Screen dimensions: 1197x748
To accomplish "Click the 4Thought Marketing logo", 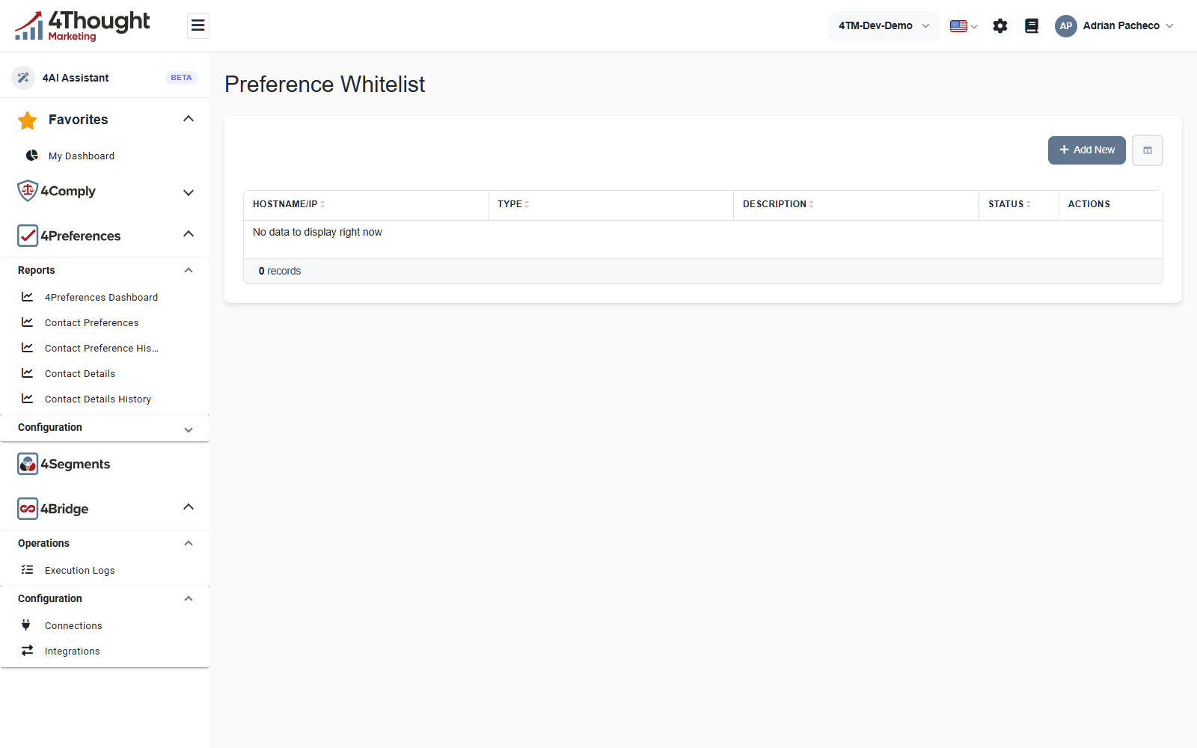I will (x=82, y=26).
